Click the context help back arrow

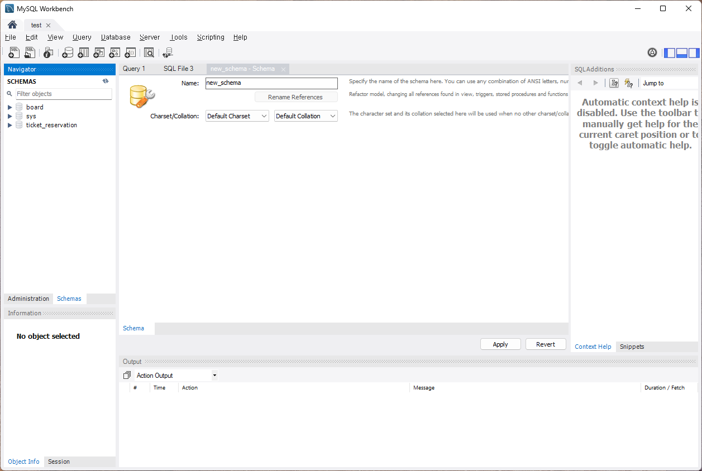coord(580,83)
